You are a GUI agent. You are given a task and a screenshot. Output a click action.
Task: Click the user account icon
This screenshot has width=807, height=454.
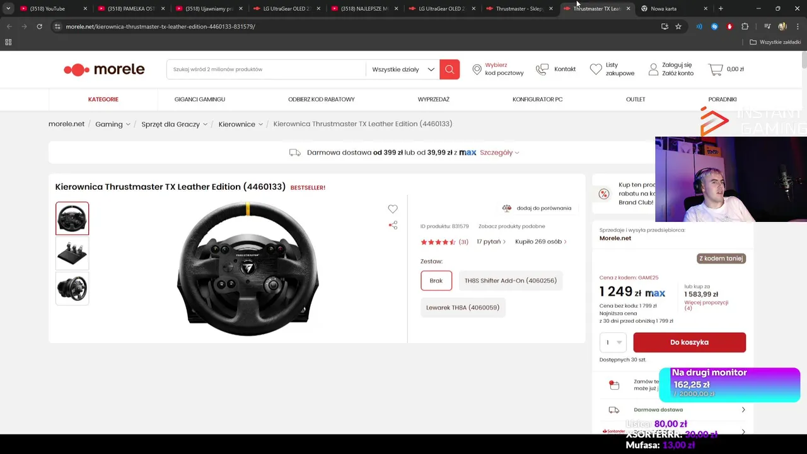(654, 69)
